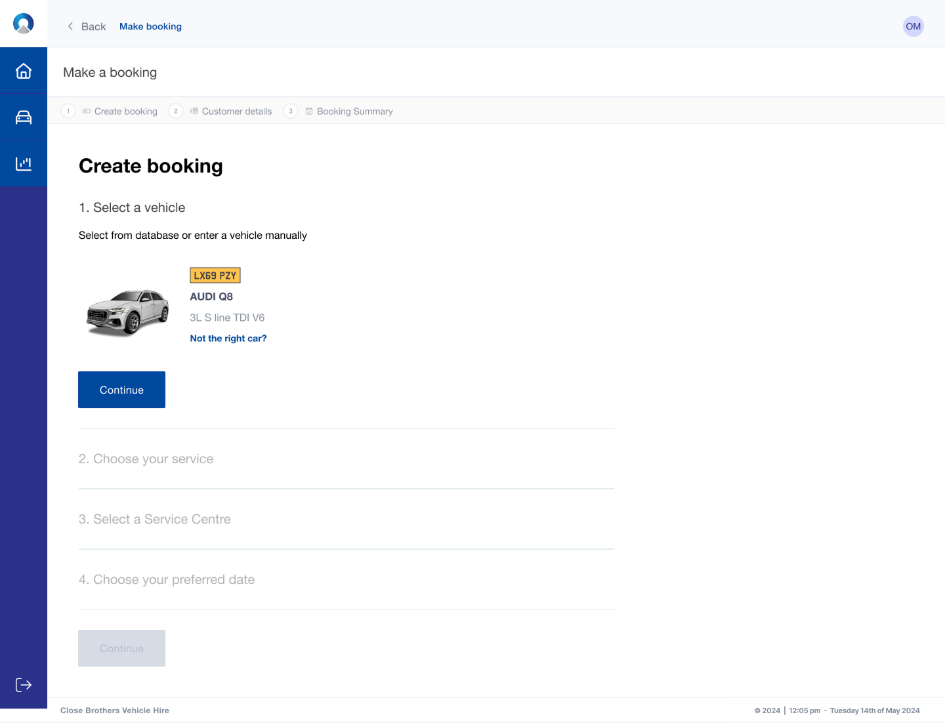Jump to the Booking Summary step
Viewport: 945px width, 723px height.
tap(354, 112)
